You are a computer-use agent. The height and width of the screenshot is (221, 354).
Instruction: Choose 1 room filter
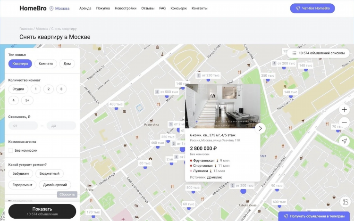(36, 89)
